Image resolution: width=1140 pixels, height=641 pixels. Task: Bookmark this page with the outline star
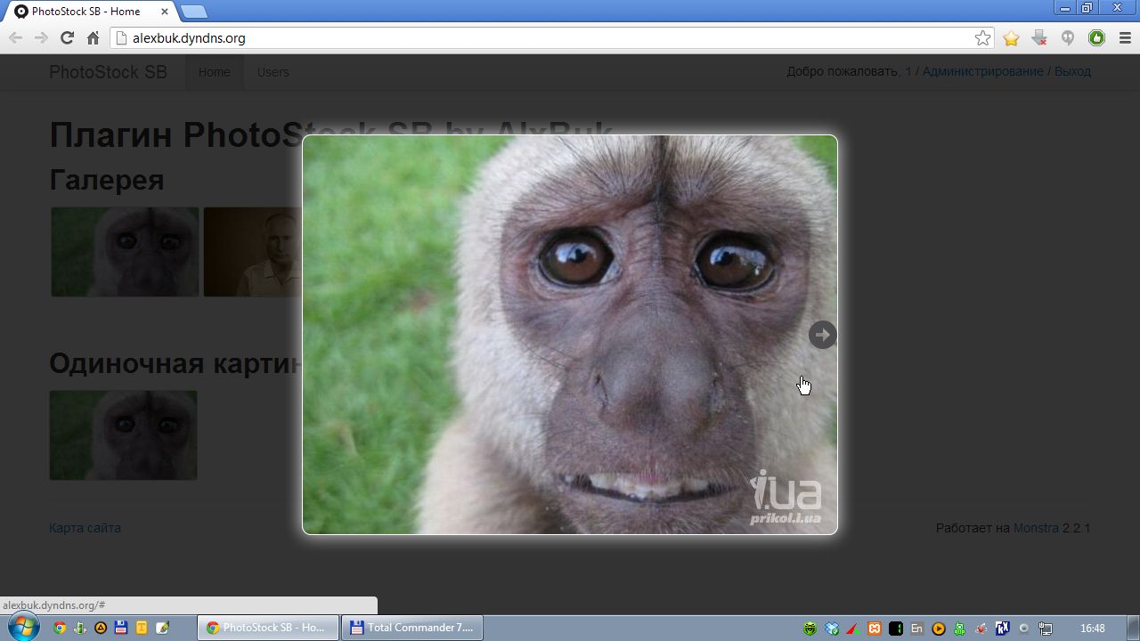[x=982, y=38]
